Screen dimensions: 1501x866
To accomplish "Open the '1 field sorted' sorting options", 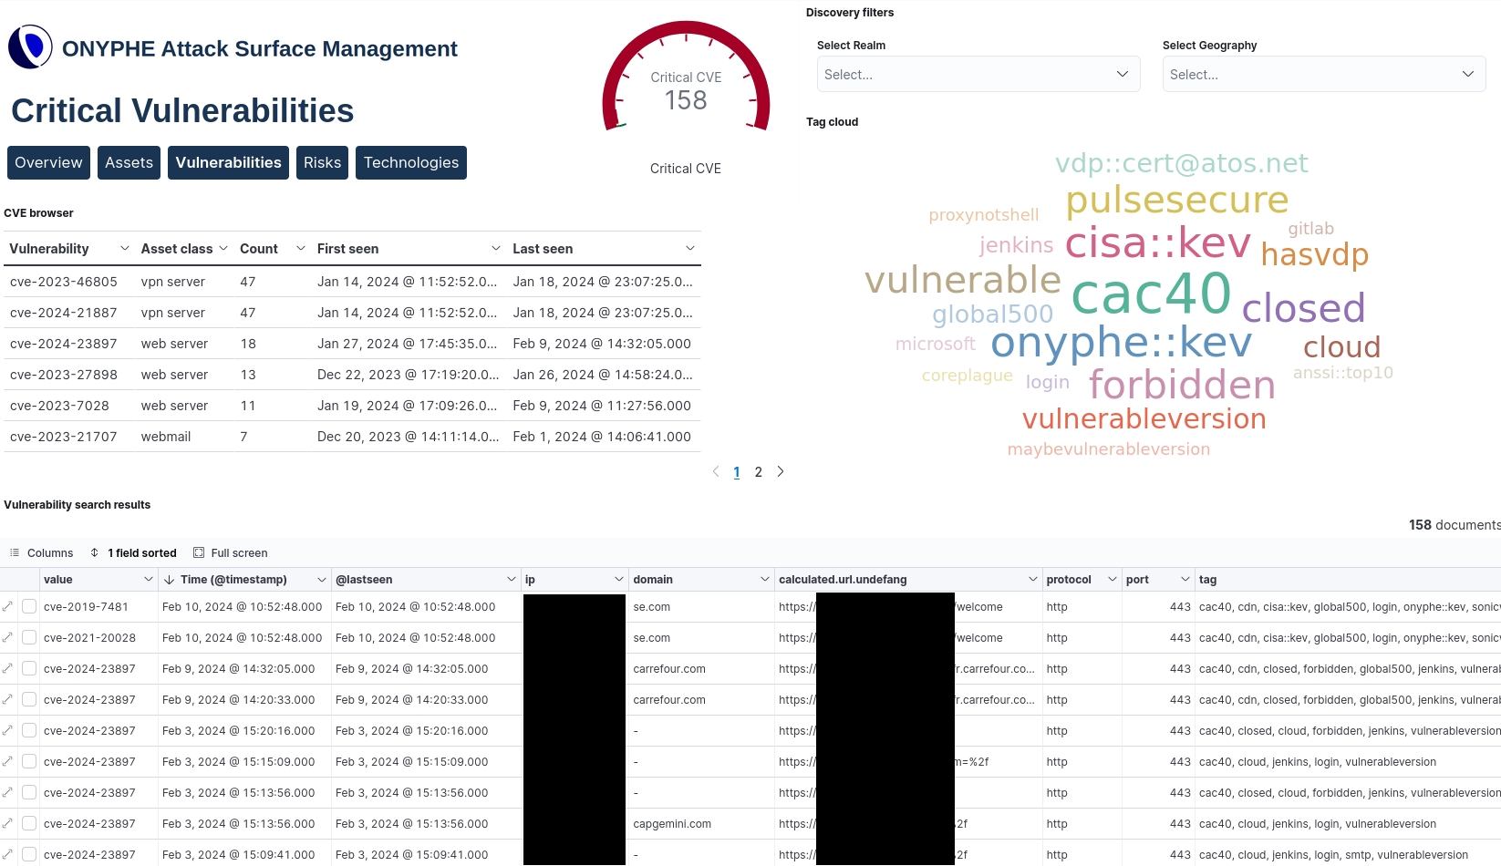I will click(133, 552).
